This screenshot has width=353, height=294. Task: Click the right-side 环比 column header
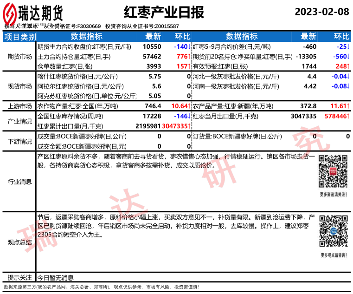(341, 36)
